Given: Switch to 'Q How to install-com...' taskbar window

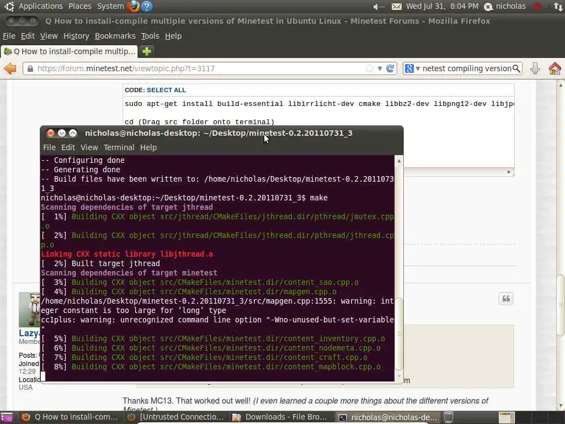Looking at the screenshot, I should click(x=70, y=417).
